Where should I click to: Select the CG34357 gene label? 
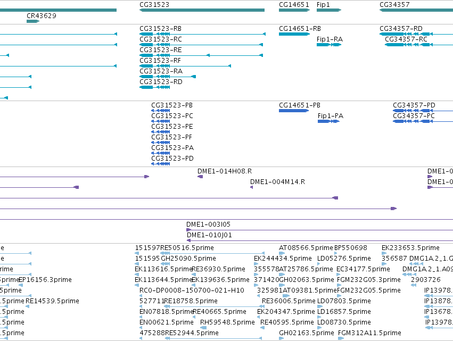tap(394, 5)
